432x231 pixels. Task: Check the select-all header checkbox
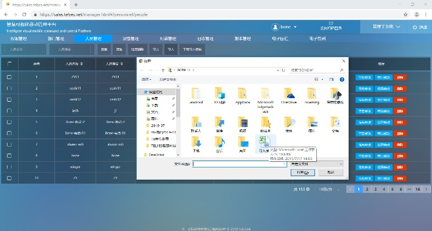(x=9, y=64)
